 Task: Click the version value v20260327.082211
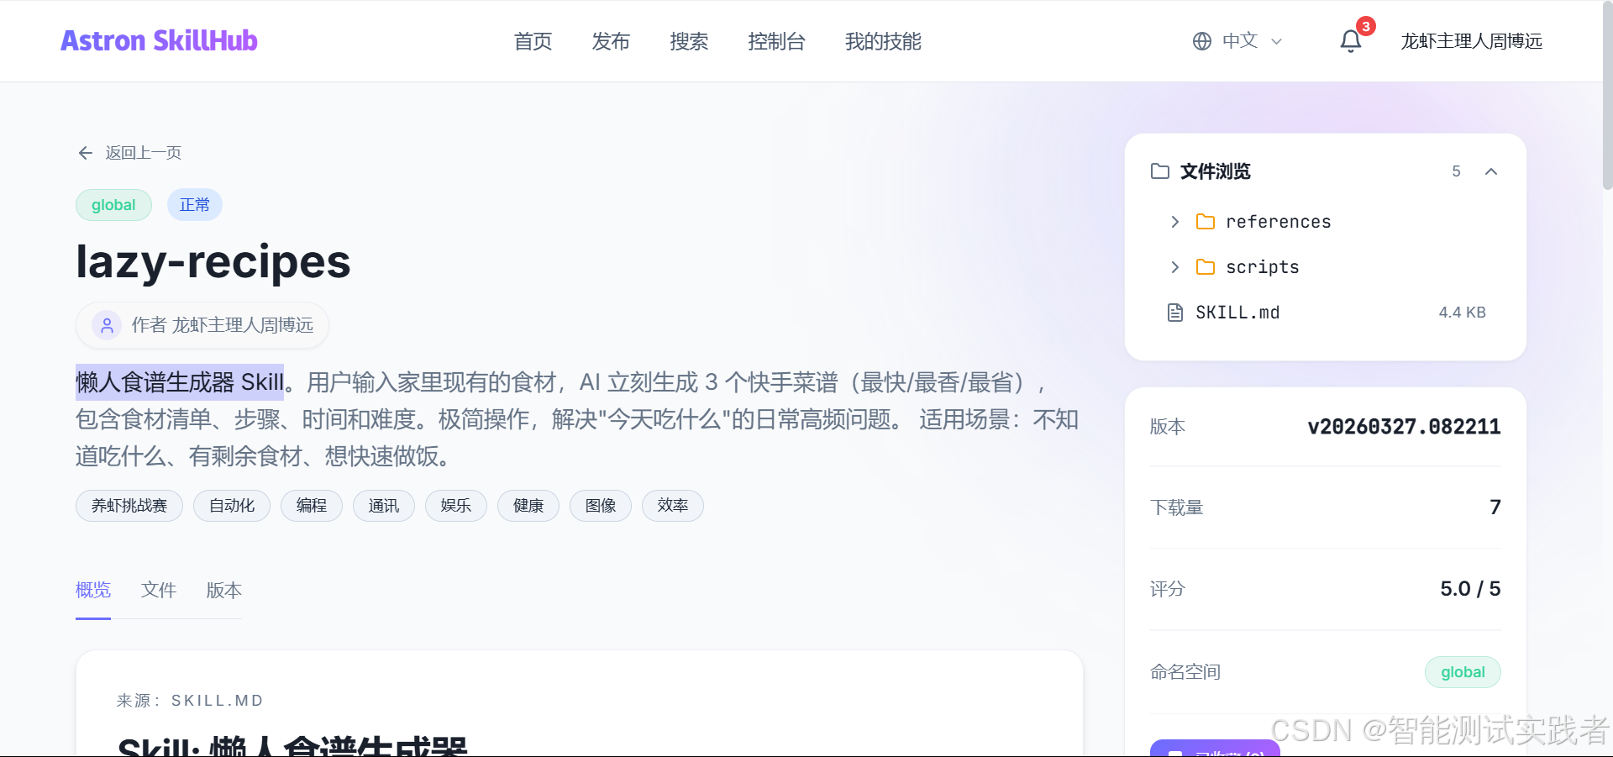tap(1404, 427)
